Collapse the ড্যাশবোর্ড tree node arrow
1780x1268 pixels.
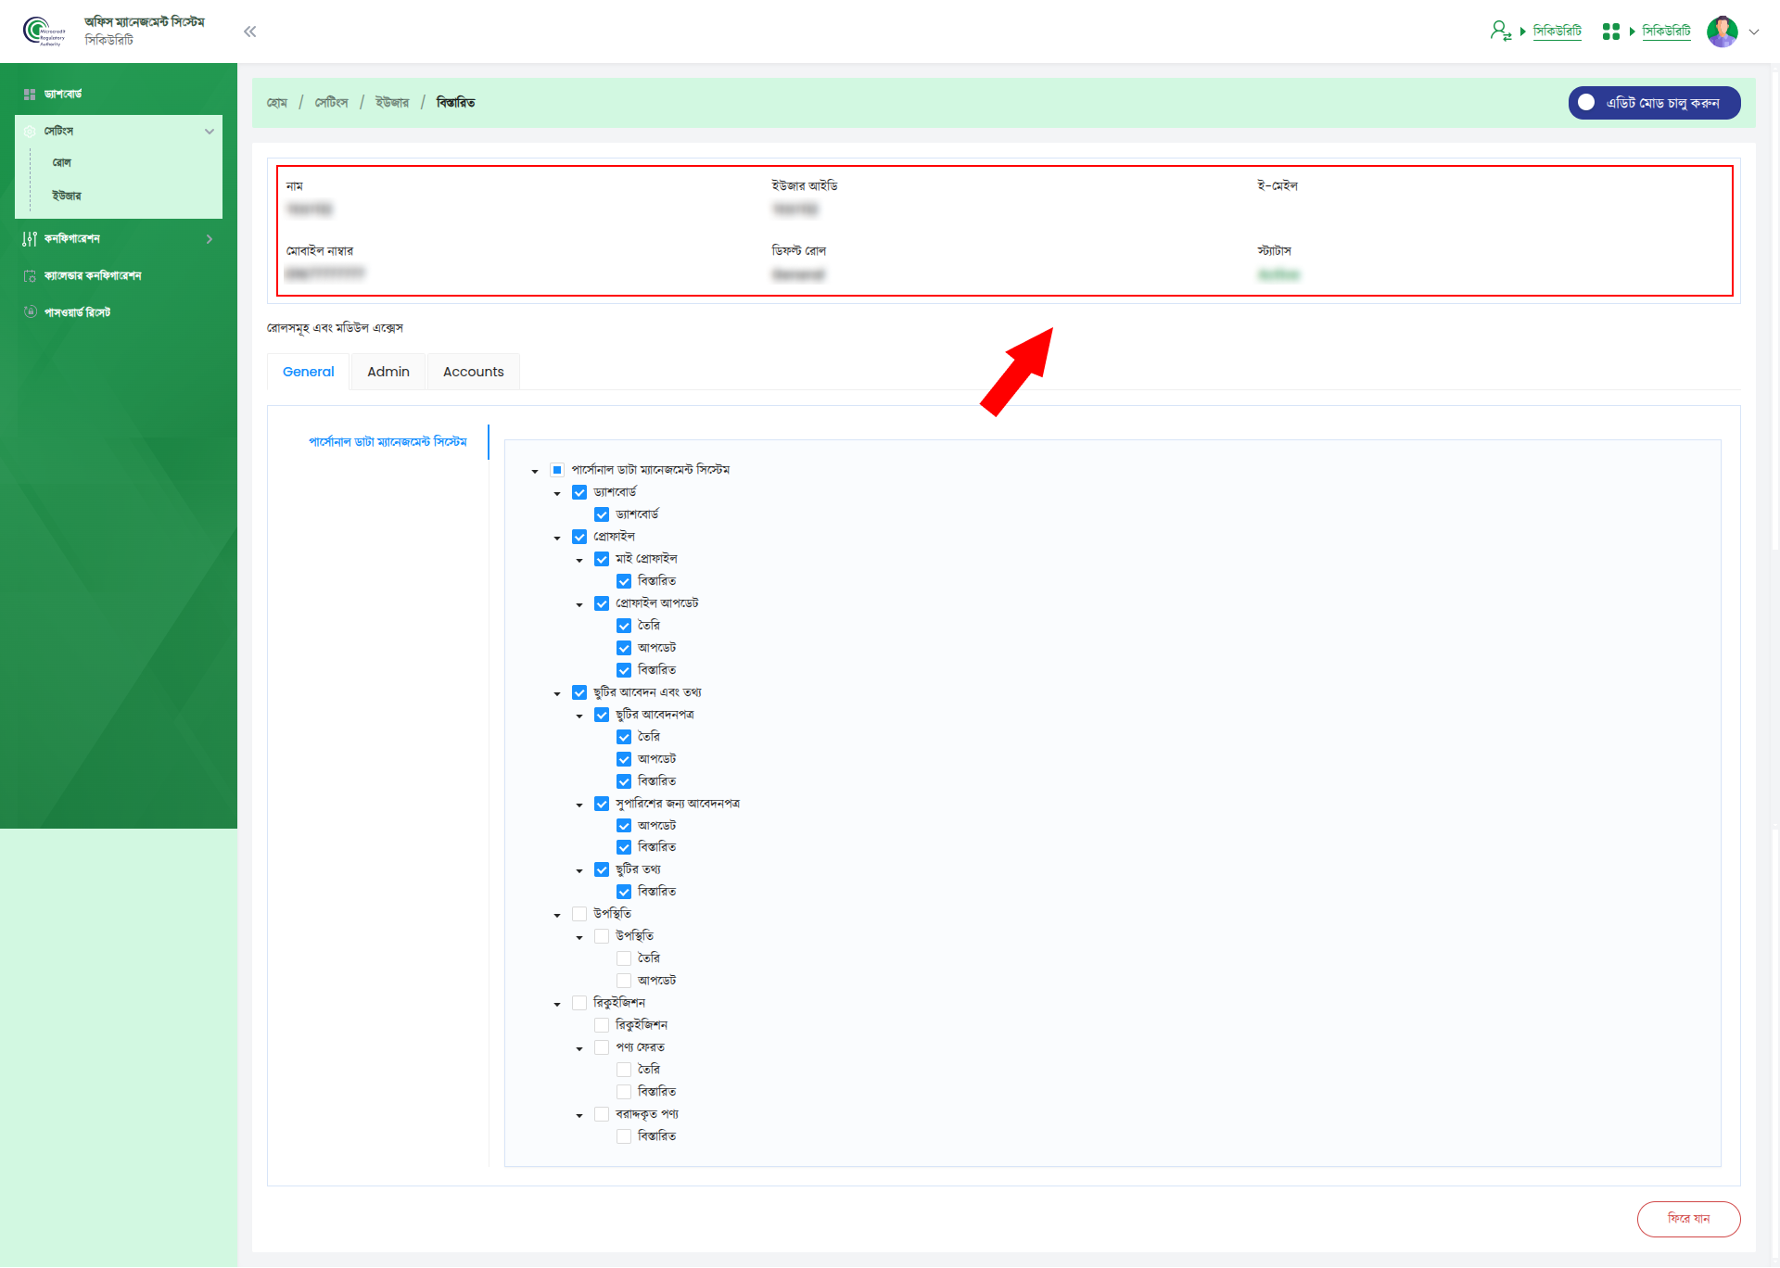(x=557, y=493)
